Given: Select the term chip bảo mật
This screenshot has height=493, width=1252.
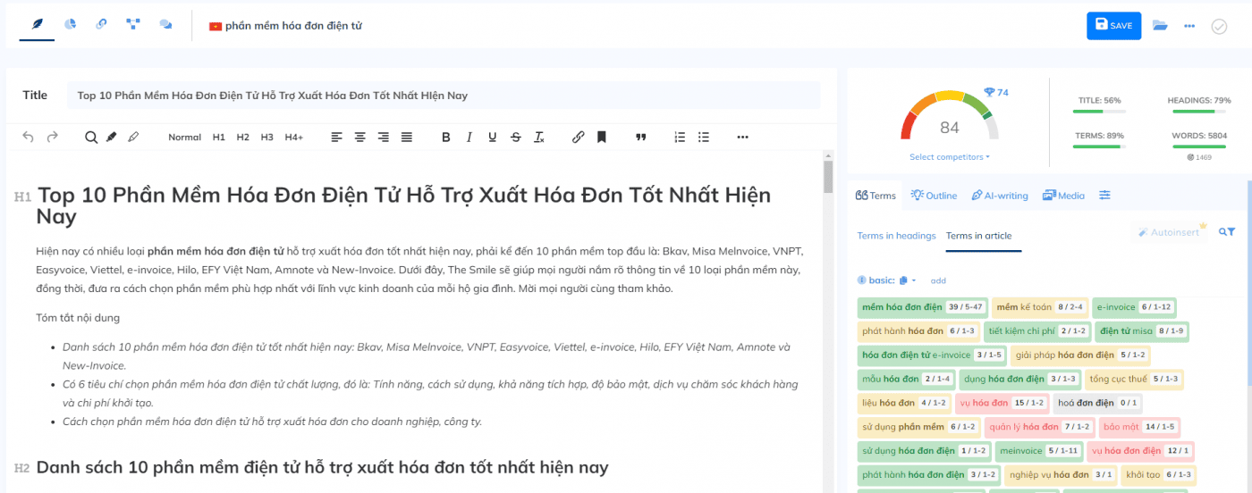Looking at the screenshot, I should pyautogui.click(x=1138, y=428).
